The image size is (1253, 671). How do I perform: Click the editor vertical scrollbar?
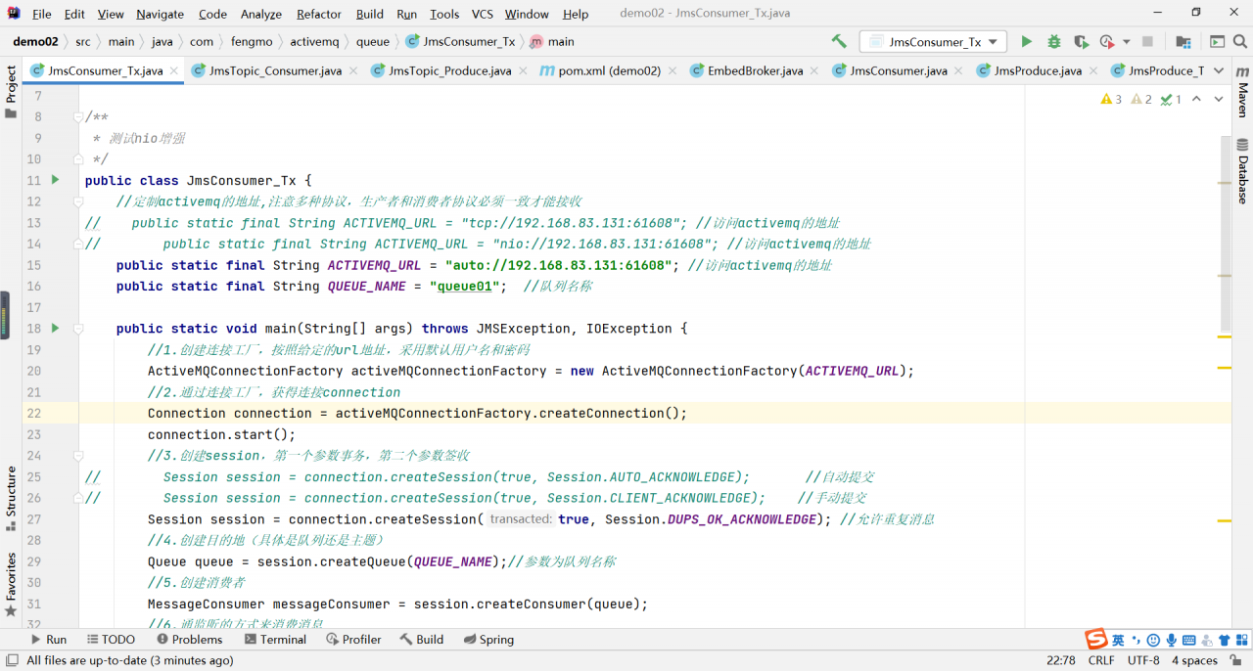click(1226, 233)
